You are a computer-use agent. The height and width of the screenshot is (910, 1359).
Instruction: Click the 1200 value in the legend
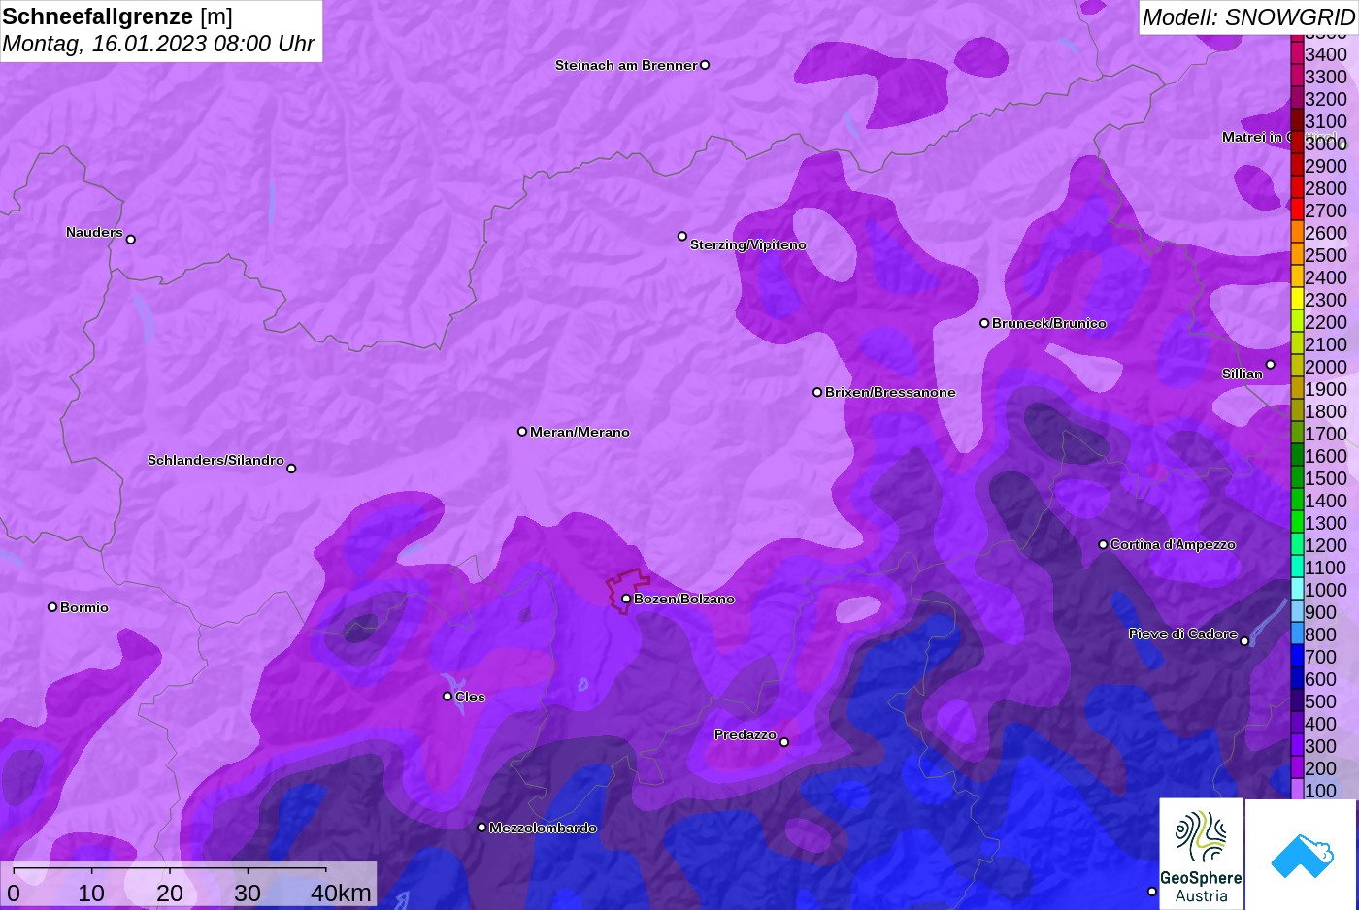tap(1325, 544)
